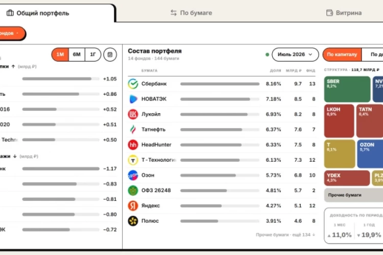This screenshot has height=255, width=383.
Task: Select the 6М period
Action: pos(77,55)
